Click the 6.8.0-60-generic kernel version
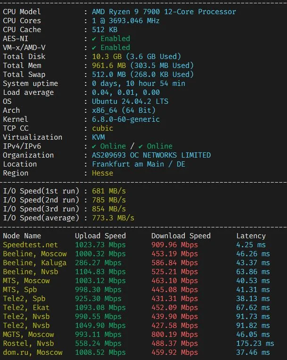 126,119
